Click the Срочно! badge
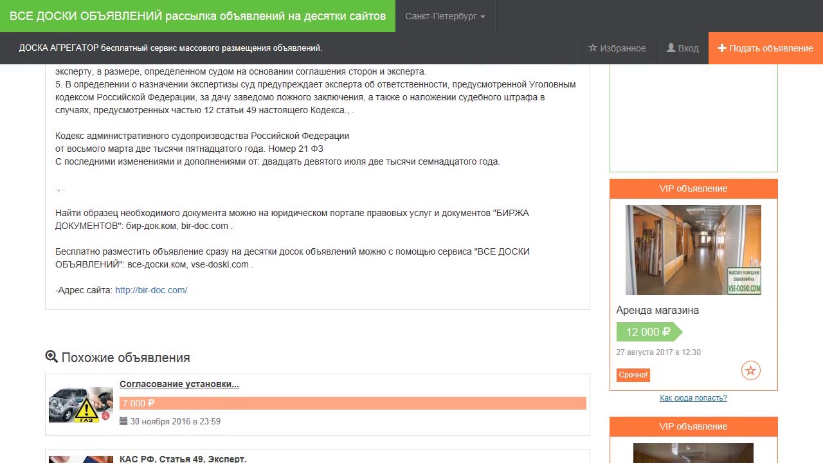This screenshot has width=823, height=463. point(633,375)
